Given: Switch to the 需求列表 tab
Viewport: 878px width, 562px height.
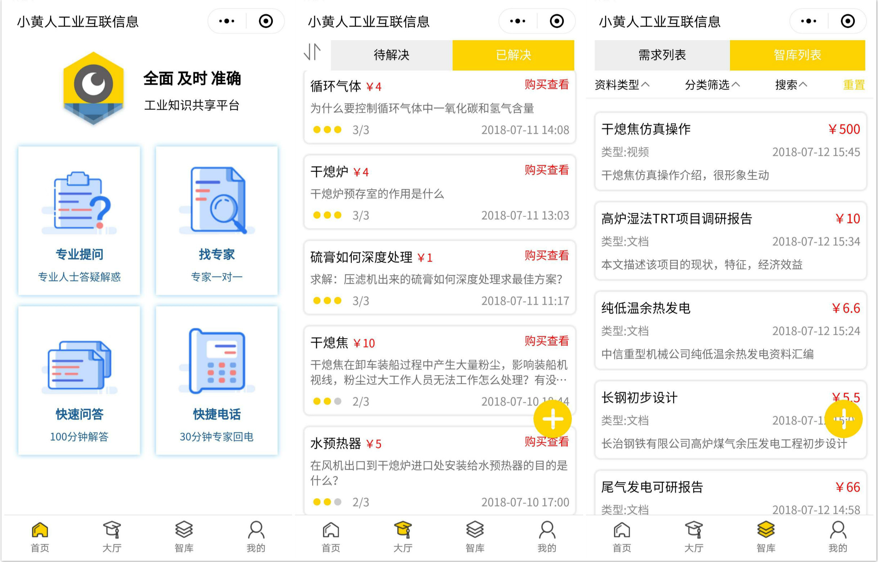Looking at the screenshot, I should [x=662, y=55].
